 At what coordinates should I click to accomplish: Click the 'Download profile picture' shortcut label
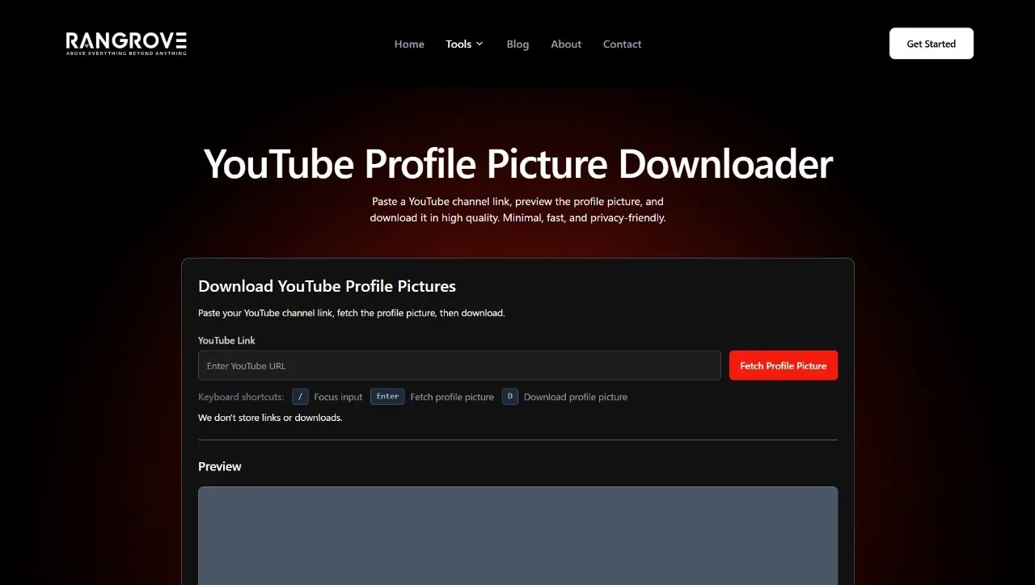click(576, 396)
